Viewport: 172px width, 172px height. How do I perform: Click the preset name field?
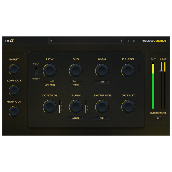[x=86, y=41]
